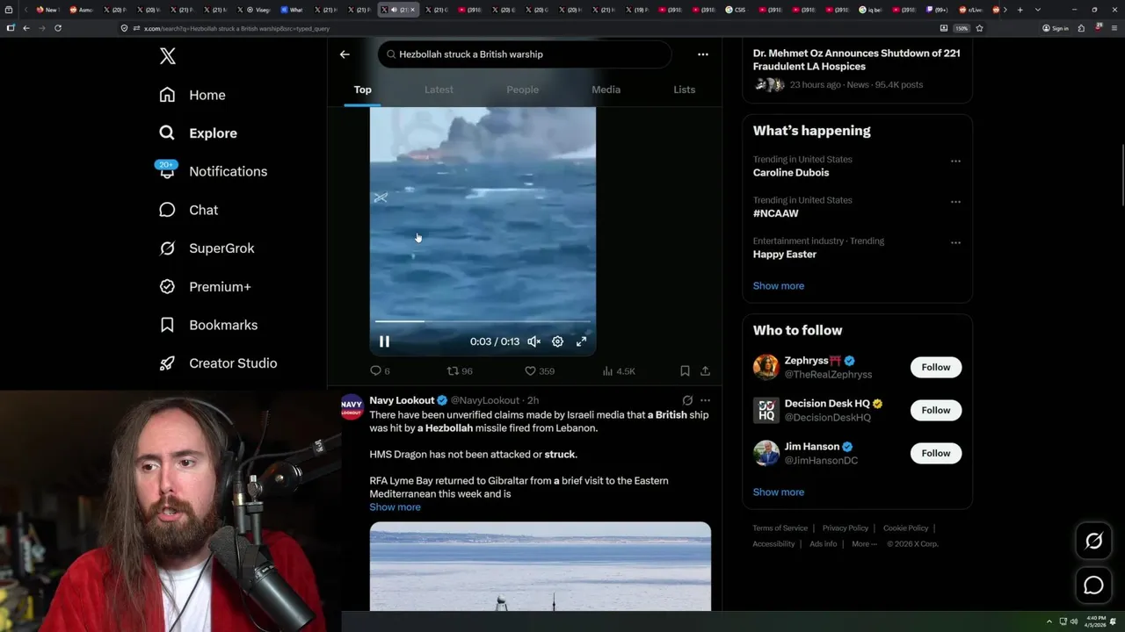Click the 150% zoom level indicator
This screenshot has height=632, width=1125.
962,28
